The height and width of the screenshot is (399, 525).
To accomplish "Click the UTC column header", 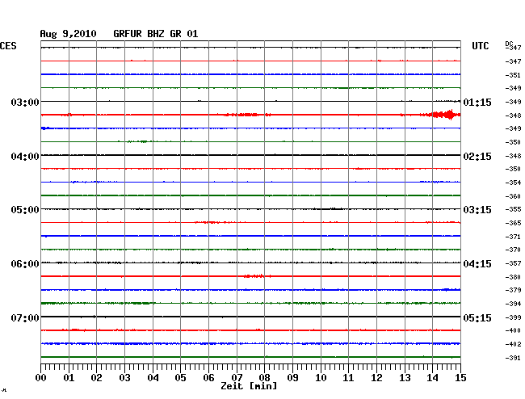I will (480, 46).
